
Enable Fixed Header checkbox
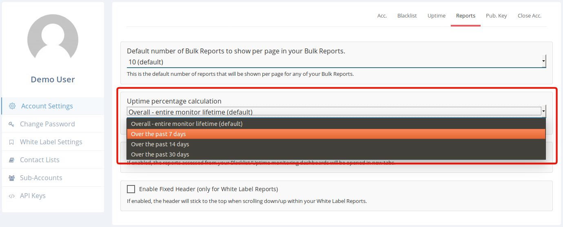point(131,189)
